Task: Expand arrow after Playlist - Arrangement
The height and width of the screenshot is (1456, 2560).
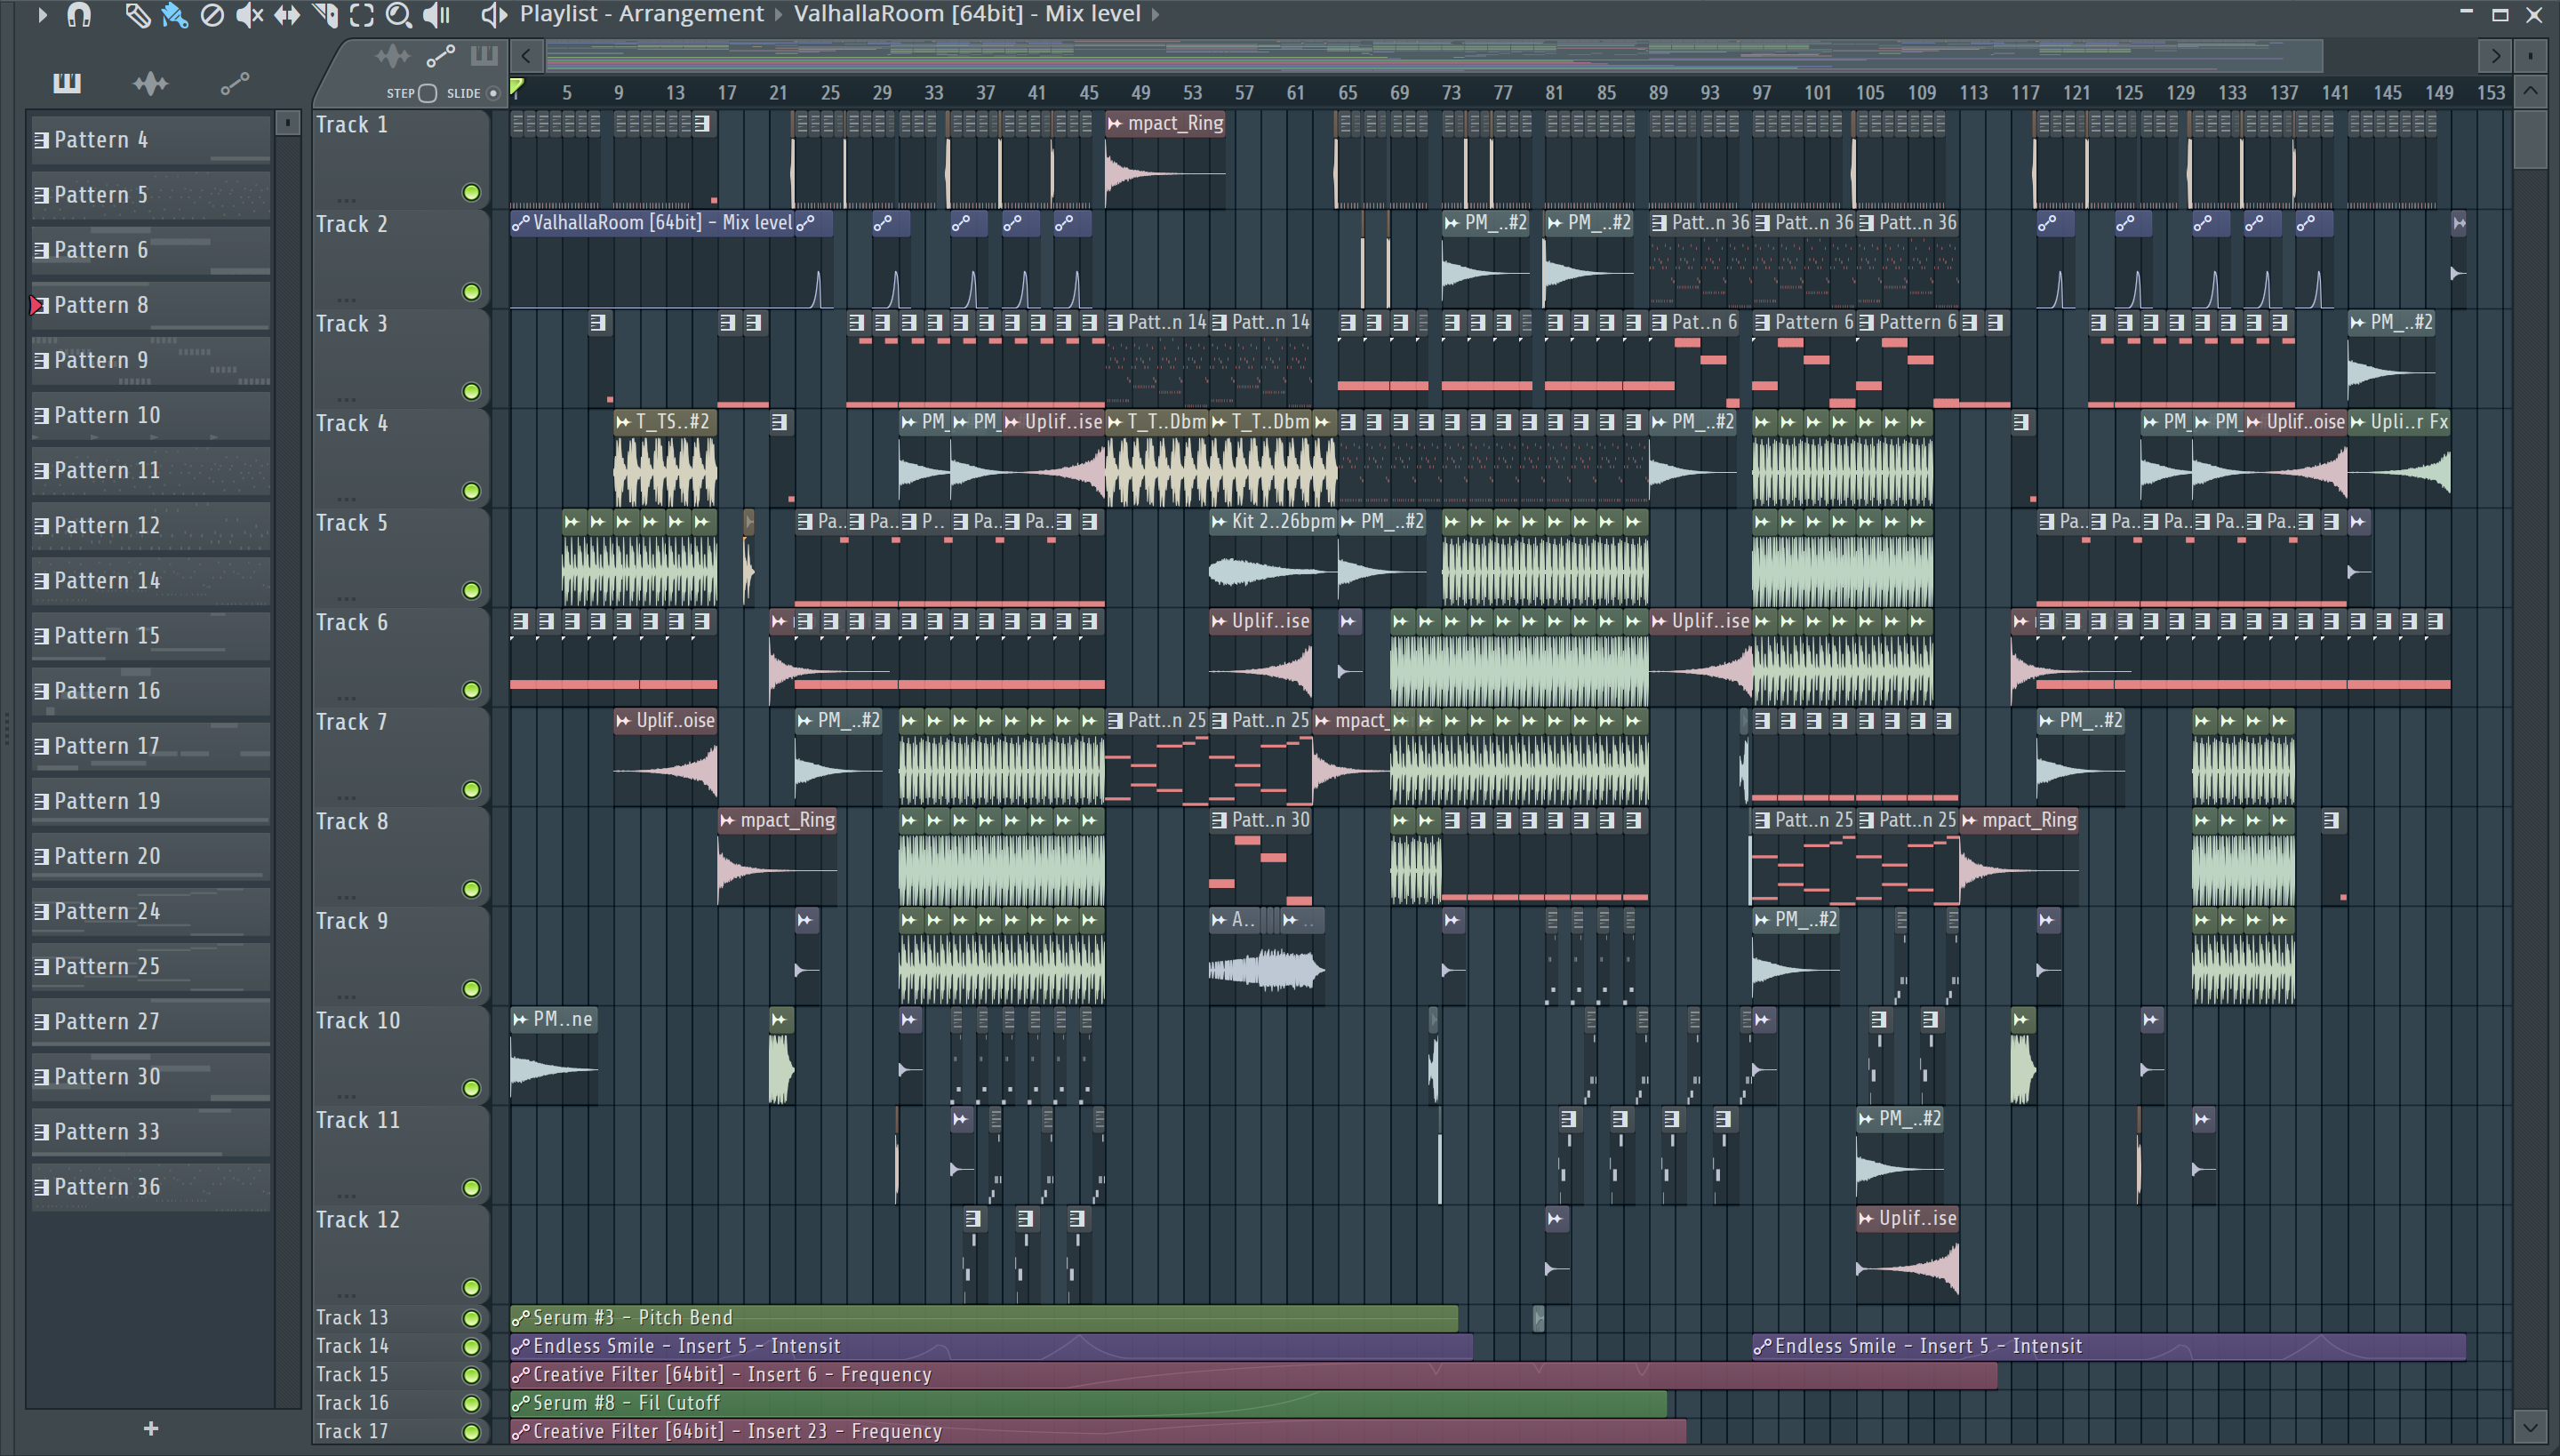Action: pyautogui.click(x=778, y=15)
